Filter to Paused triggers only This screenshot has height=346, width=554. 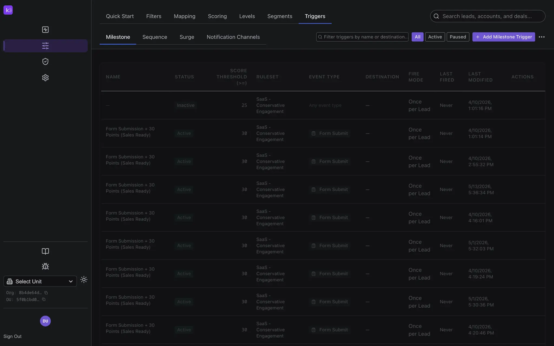tap(458, 37)
